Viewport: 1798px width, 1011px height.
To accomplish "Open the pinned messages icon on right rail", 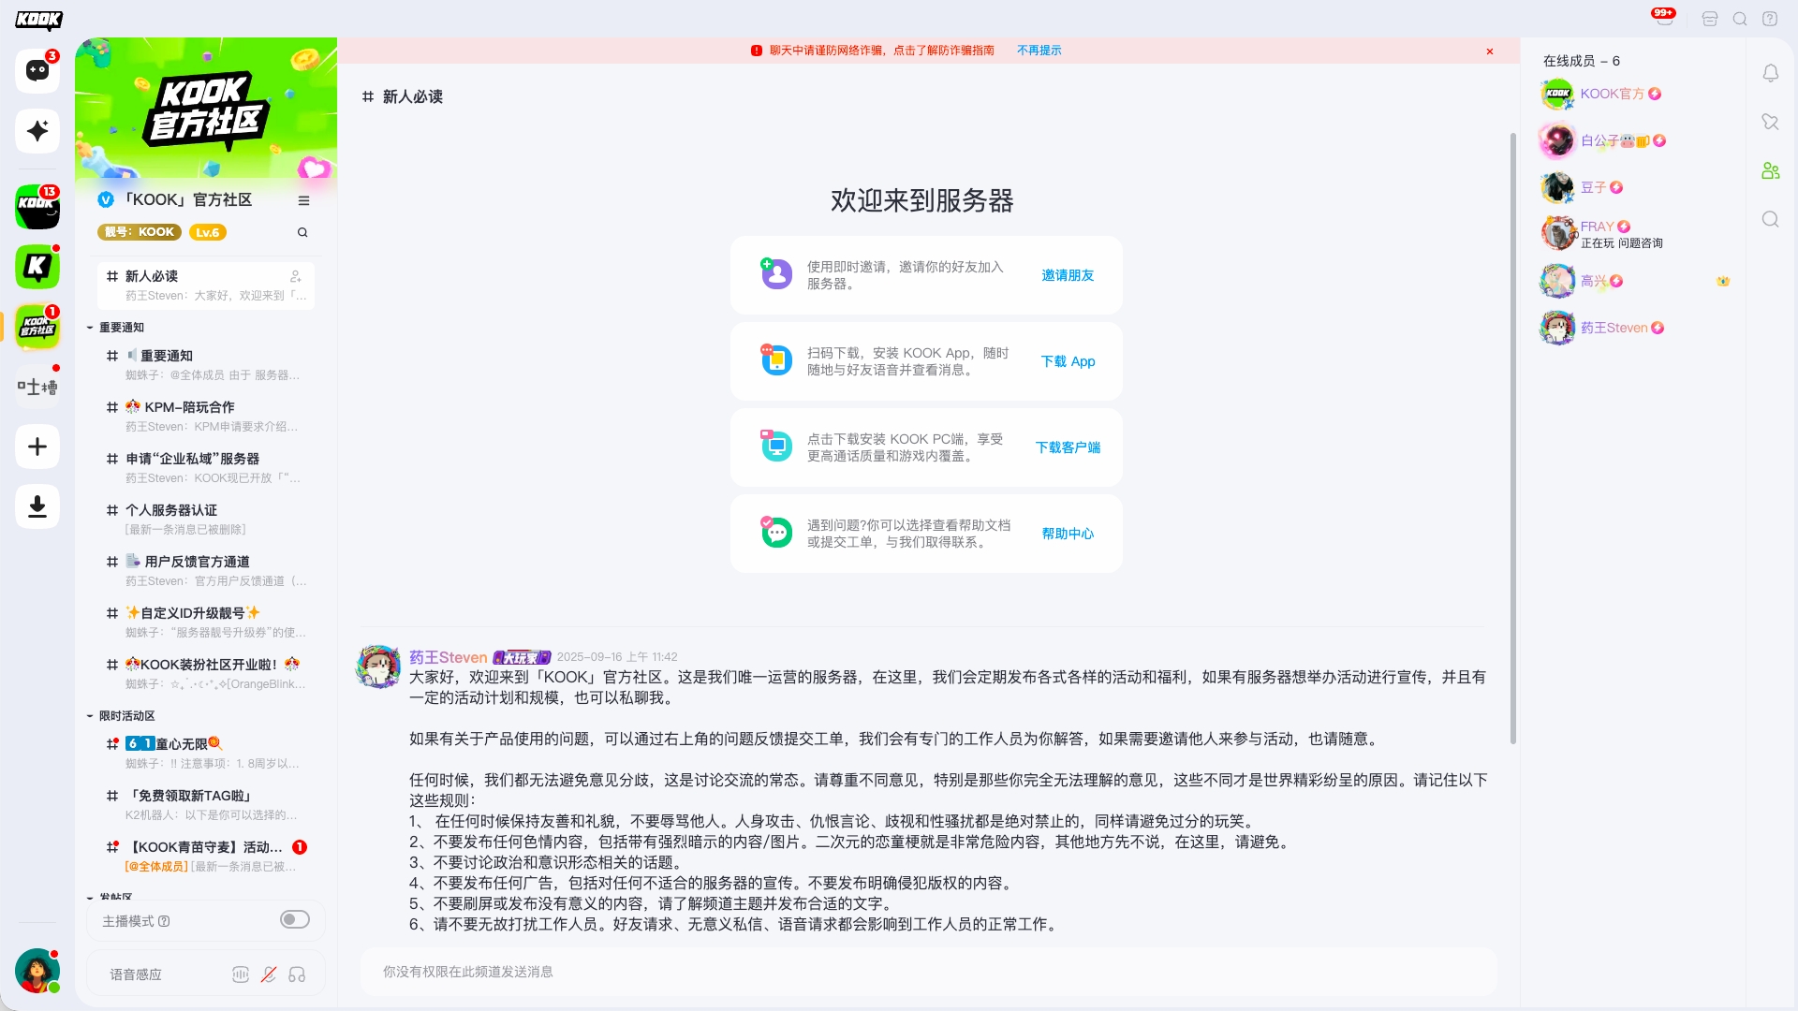I will 1770,122.
